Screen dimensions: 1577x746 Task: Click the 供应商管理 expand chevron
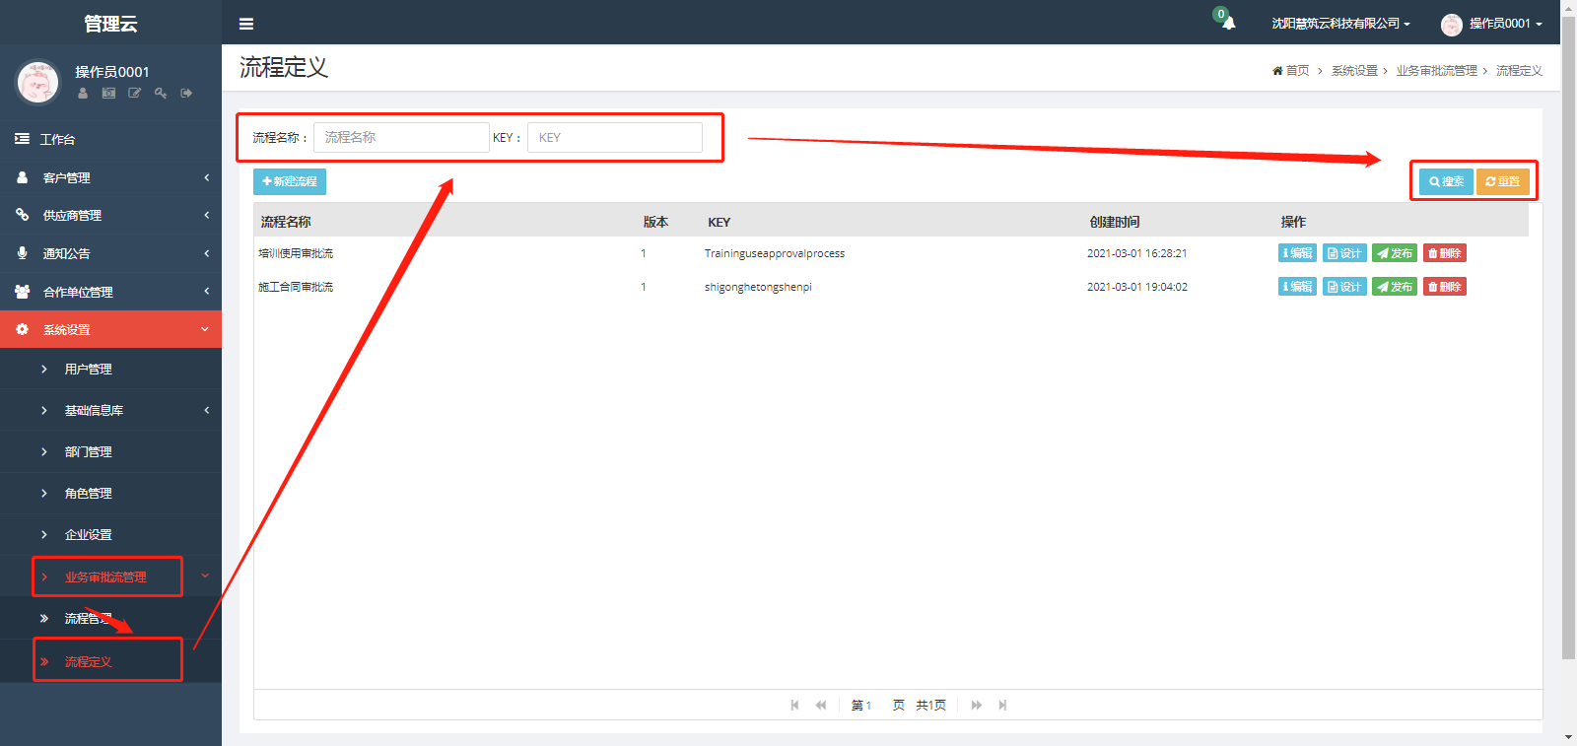pos(206,215)
